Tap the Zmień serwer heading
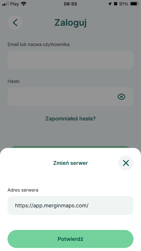The height and width of the screenshot is (251, 141). [70, 163]
